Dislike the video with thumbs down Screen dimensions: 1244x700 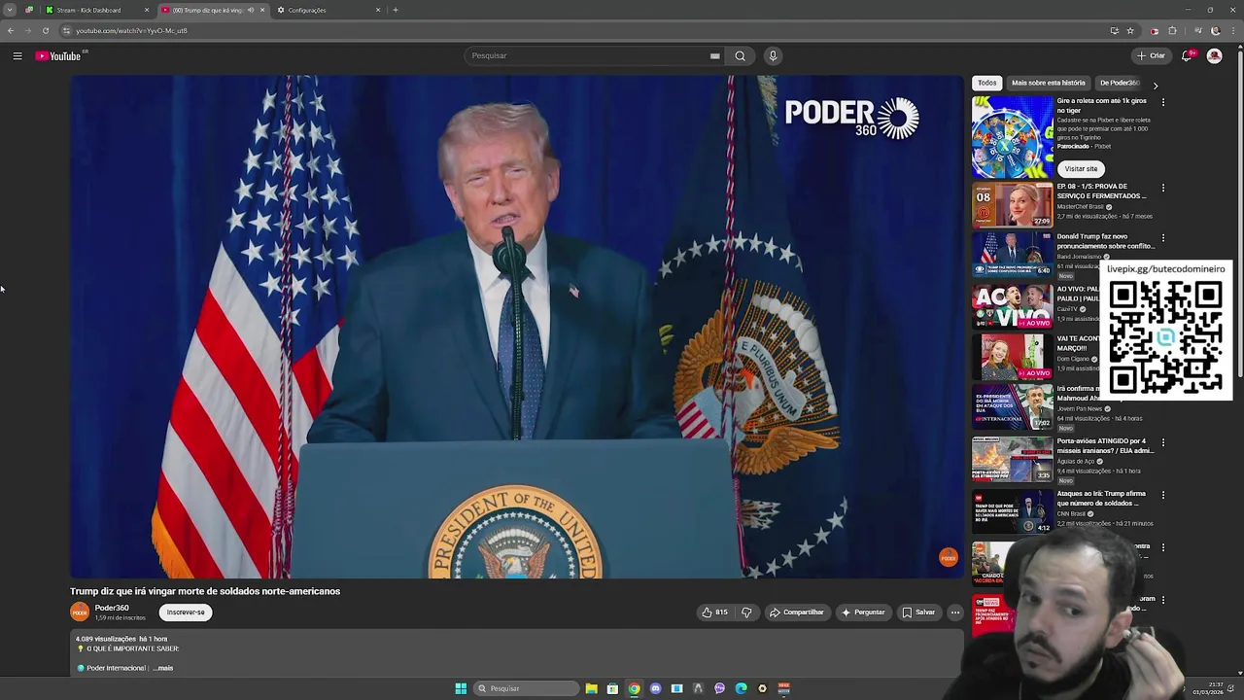tap(746, 612)
